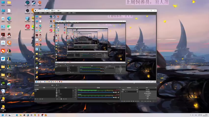
Task: Open the Docks menu in OBS
Action: coord(51,13)
